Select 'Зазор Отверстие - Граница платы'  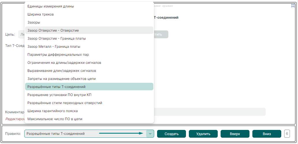(89, 39)
